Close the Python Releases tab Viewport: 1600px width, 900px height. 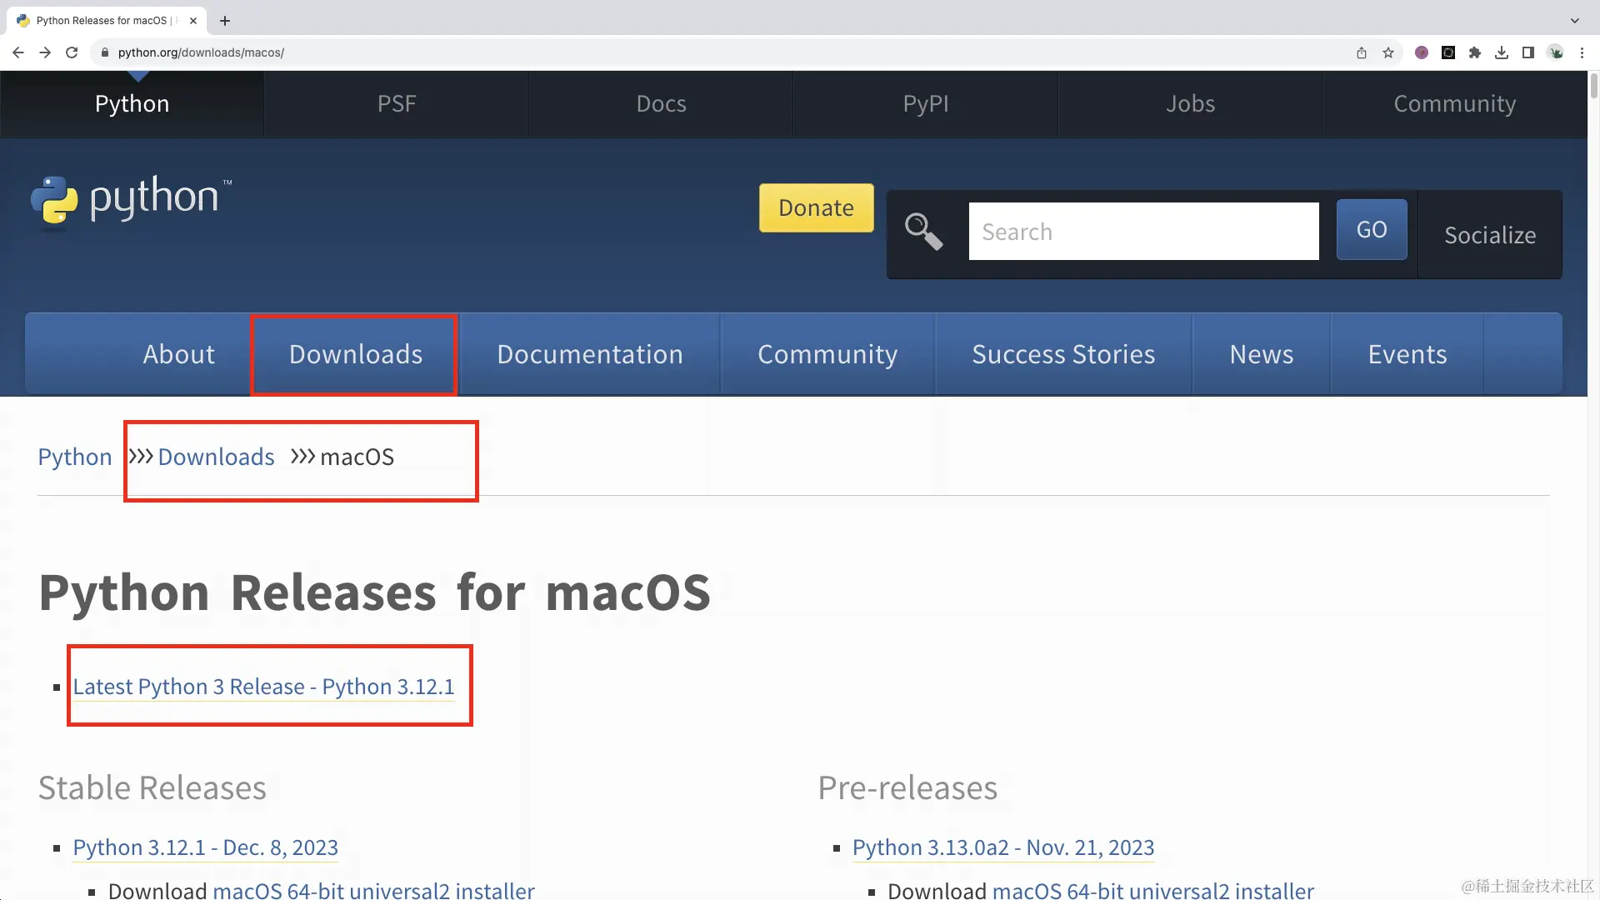click(x=192, y=21)
